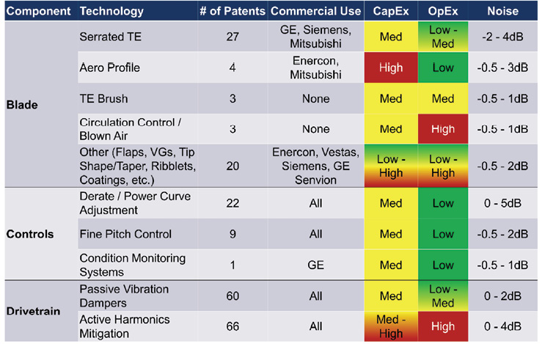Select the Condition Monitoring Systems cell
This screenshot has width=542, height=344.
132,265
